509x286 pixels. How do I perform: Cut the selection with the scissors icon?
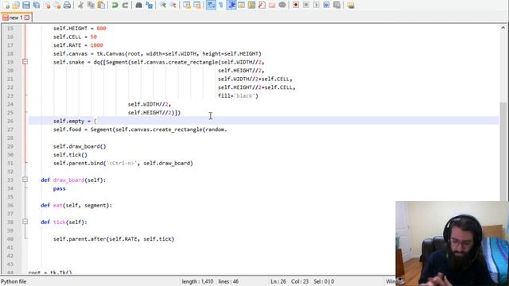pos(81,5)
